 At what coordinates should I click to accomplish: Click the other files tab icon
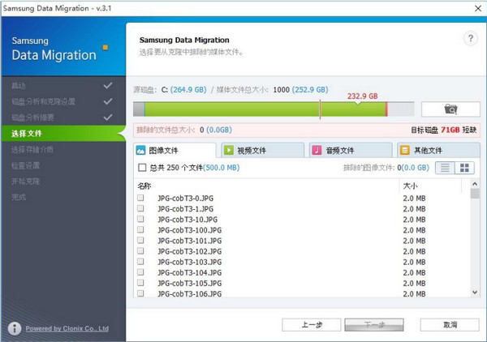point(405,151)
